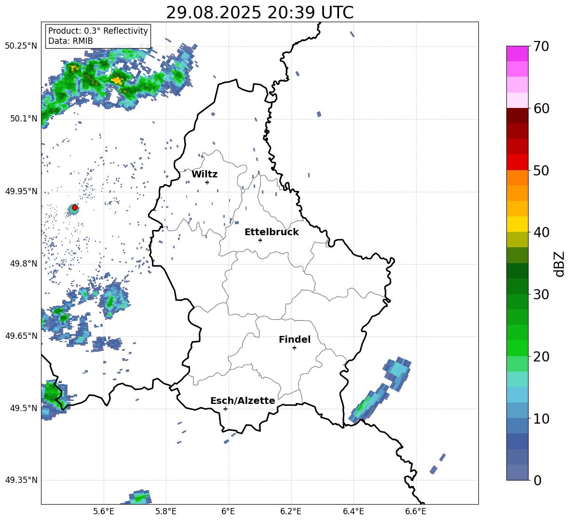Image resolution: width=571 pixels, height=521 pixels.
Task: Select the Ettelbruck station label
Action: pos(272,232)
